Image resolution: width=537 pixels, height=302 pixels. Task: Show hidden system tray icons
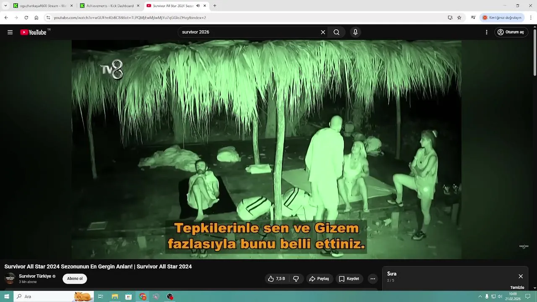point(480,297)
